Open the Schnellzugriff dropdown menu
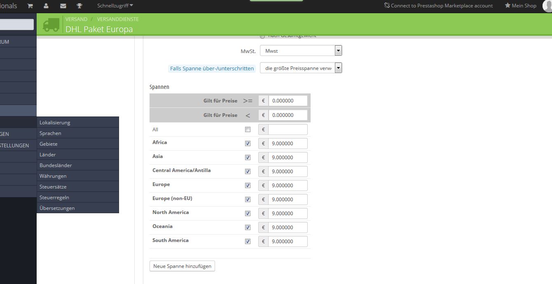Viewport: 552px width, 284px height. (x=115, y=5)
